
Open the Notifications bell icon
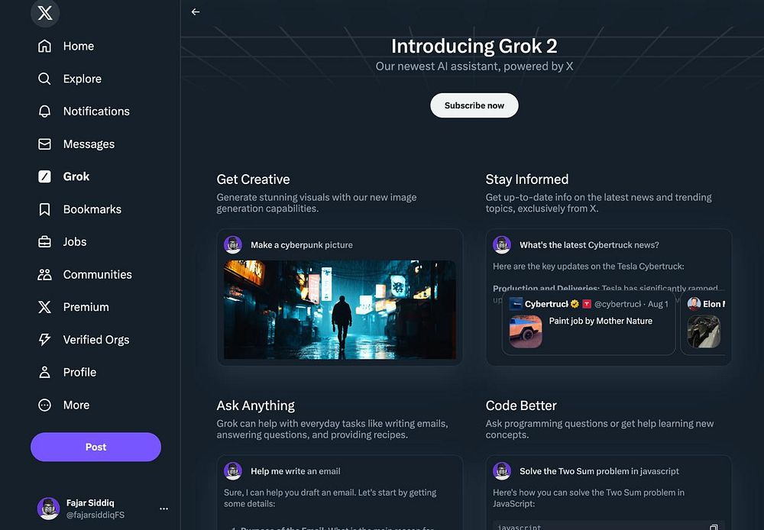(44, 111)
